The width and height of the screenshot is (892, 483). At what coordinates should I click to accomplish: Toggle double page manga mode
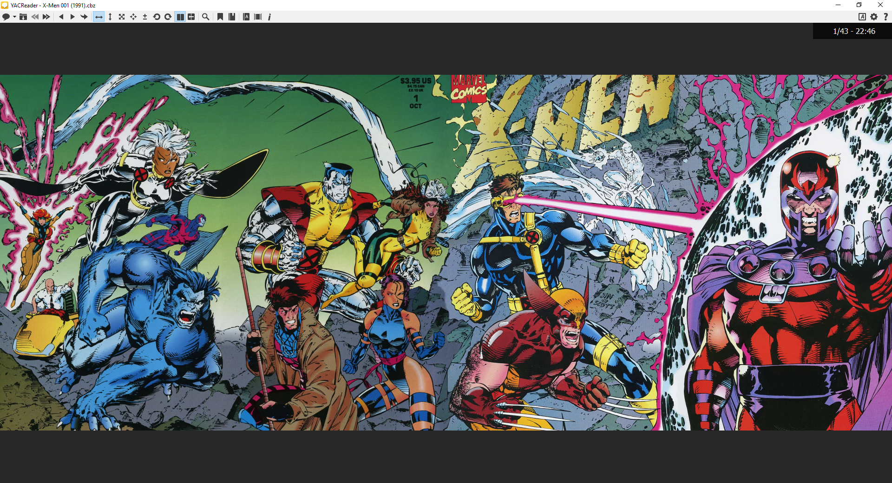[191, 17]
